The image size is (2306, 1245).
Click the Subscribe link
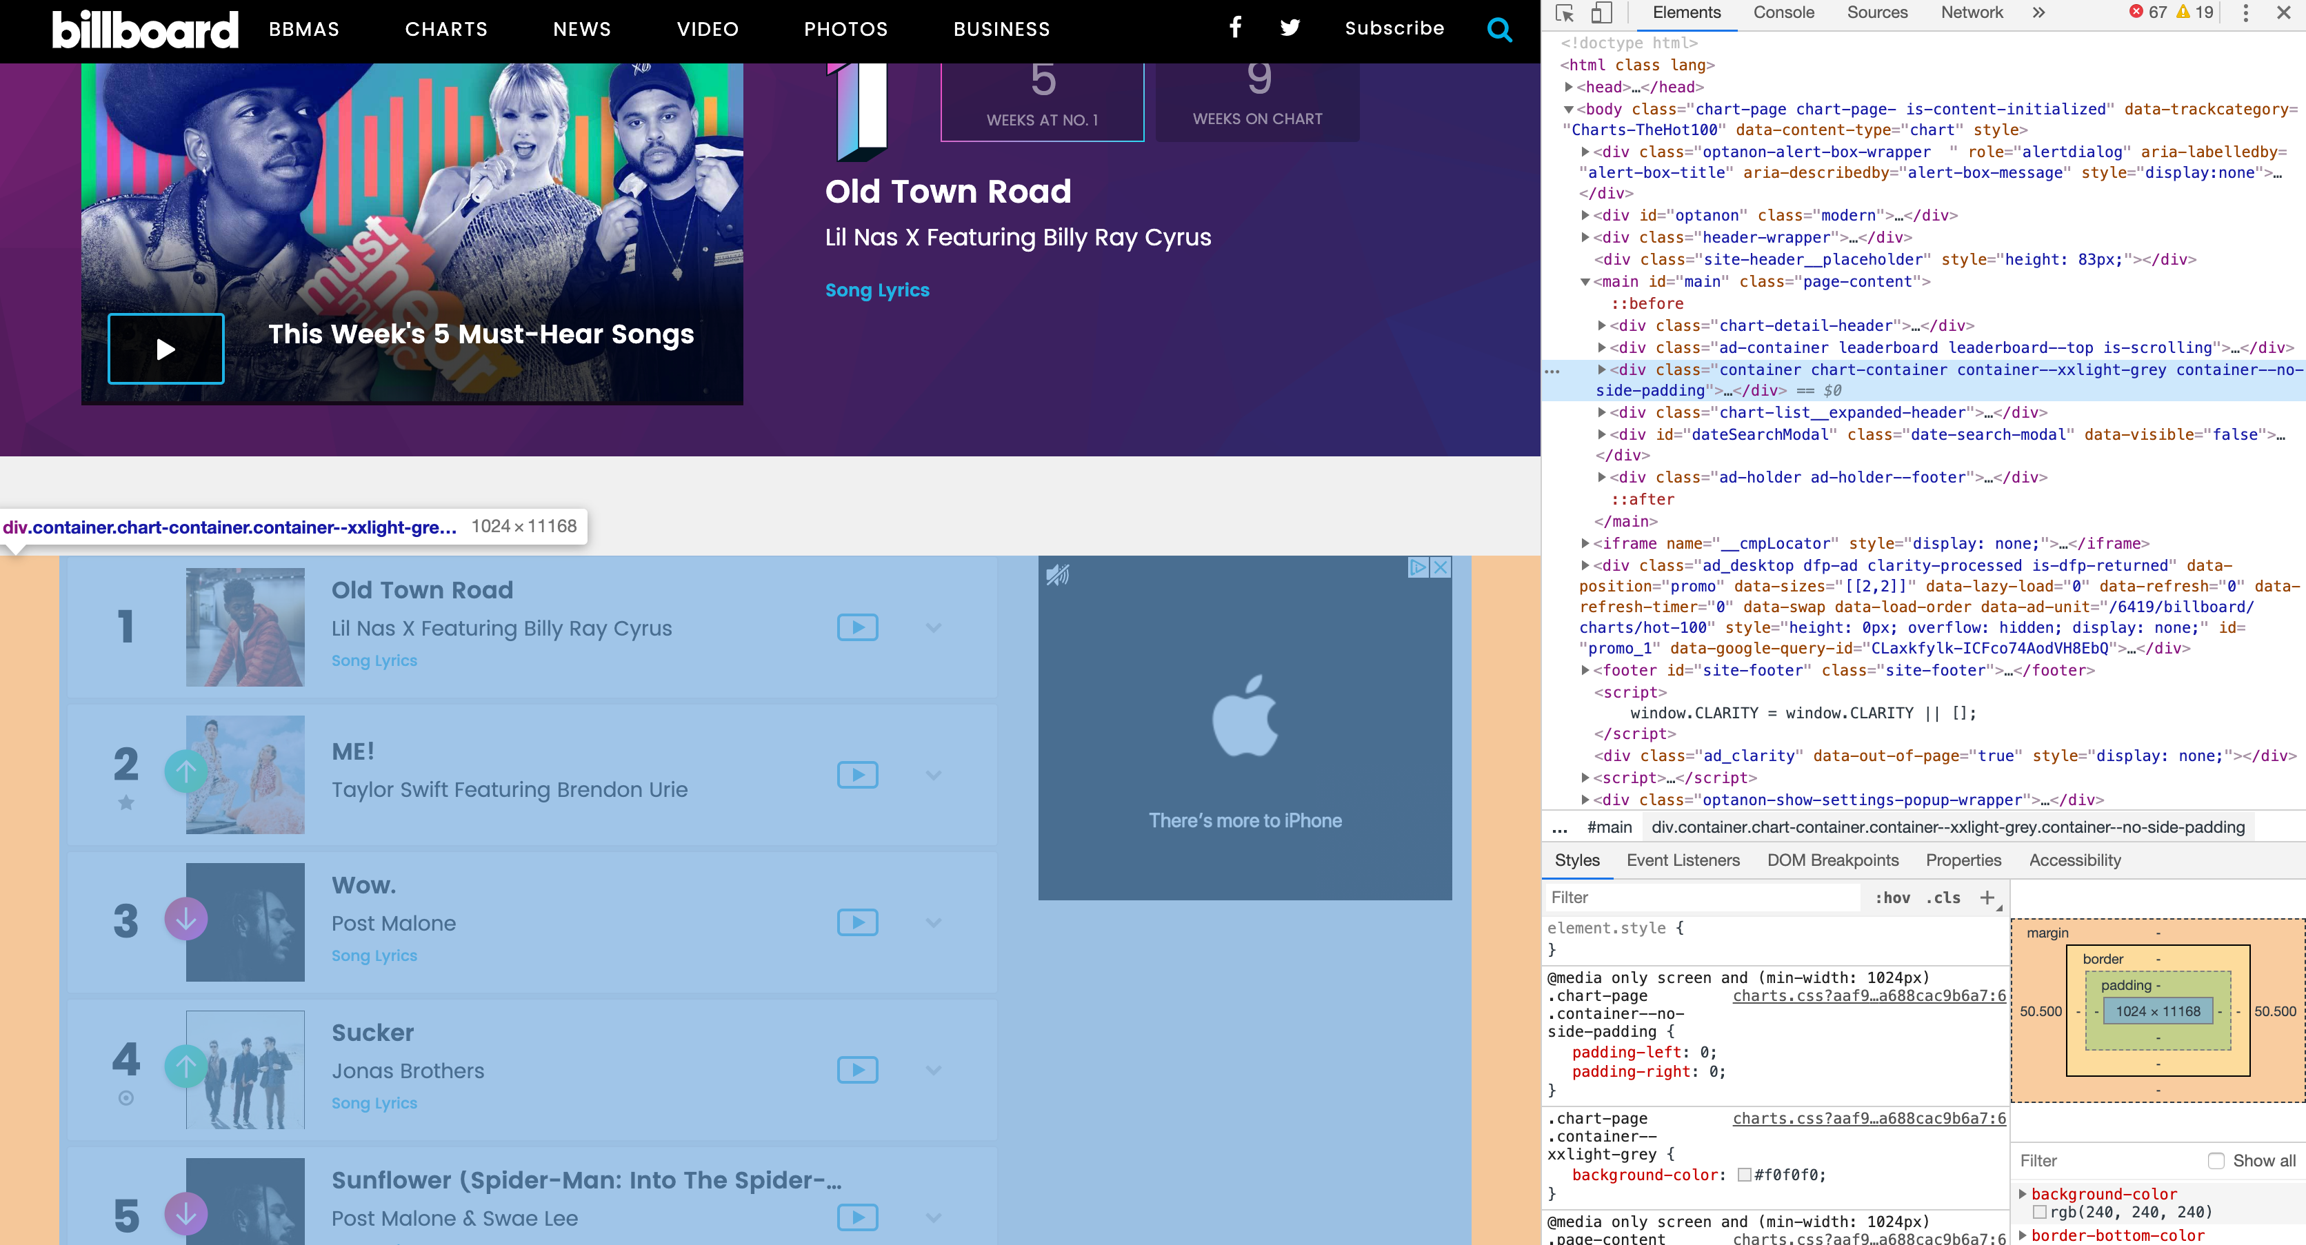[x=1394, y=29]
